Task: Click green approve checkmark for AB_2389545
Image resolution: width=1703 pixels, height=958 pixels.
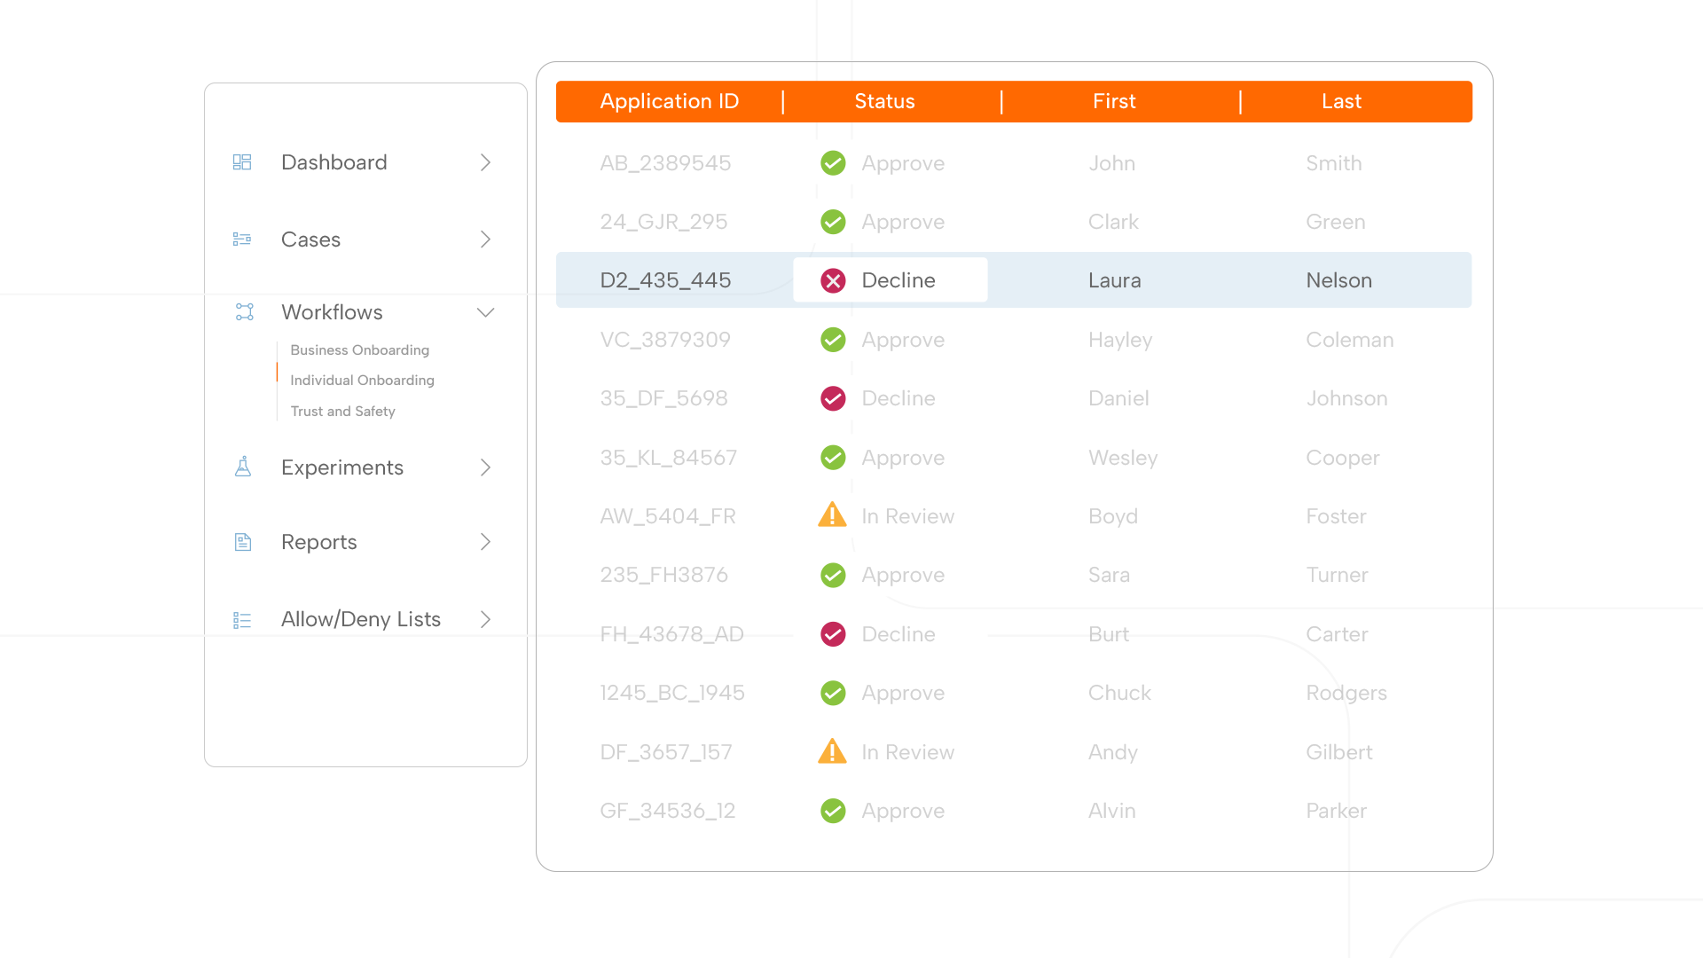Action: [833, 163]
